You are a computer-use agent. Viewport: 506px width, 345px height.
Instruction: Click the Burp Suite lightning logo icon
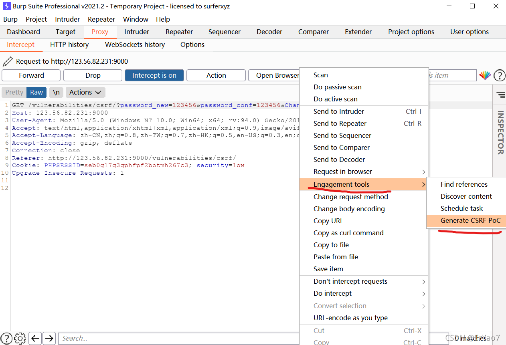pos(6,6)
